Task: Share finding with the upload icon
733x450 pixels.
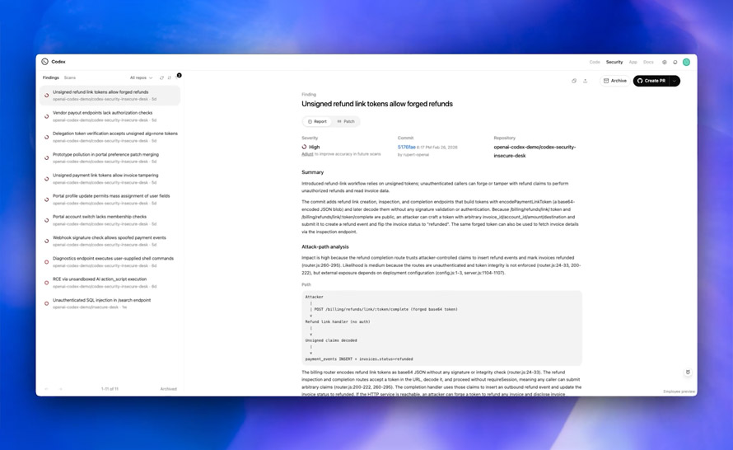Action: coord(586,81)
